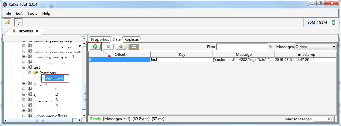
Task: Click the edit tree settings toolbar icon
Action: point(19,22)
